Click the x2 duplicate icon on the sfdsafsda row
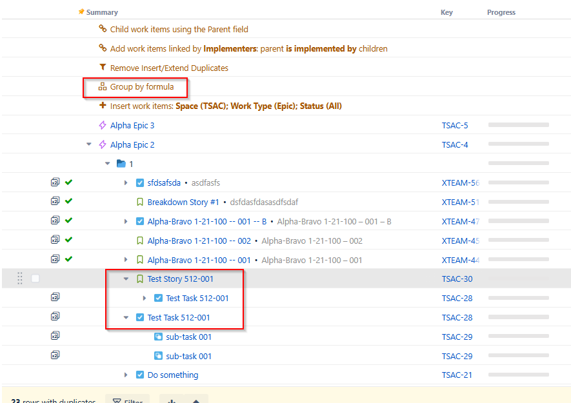The width and height of the screenshot is (571, 403). [55, 182]
